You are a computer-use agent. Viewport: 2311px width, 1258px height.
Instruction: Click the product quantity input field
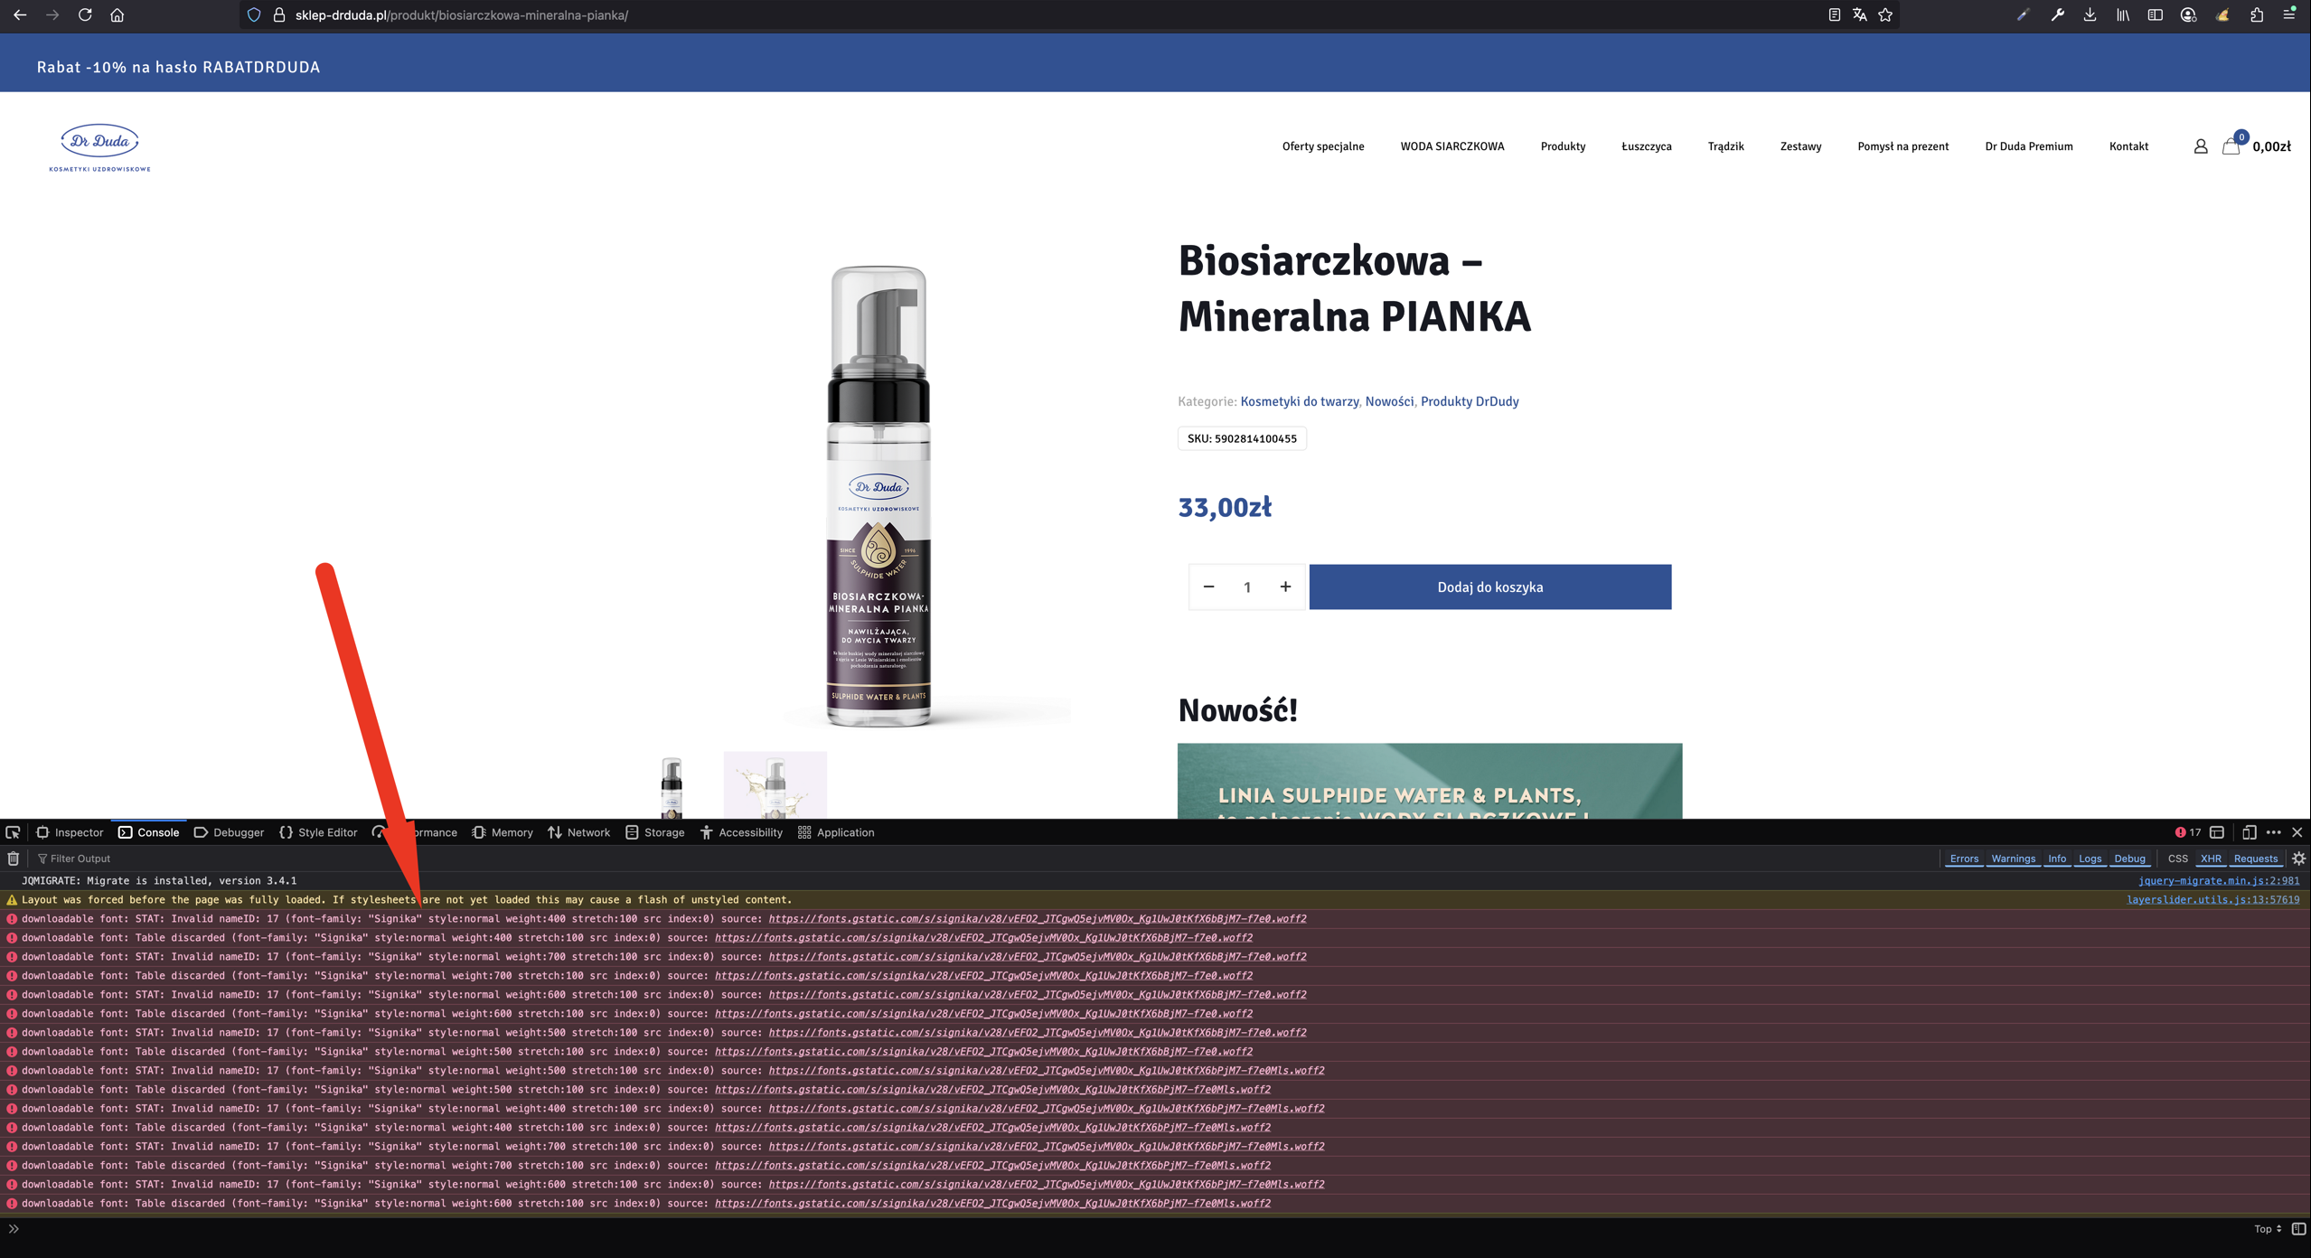click(x=1247, y=587)
